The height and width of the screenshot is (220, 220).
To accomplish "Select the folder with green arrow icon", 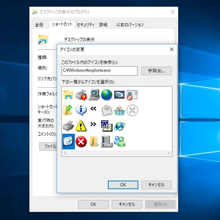I will point(68,110).
